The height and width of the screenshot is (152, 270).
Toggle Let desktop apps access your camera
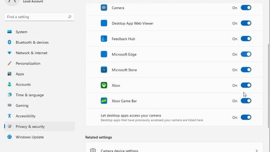(x=246, y=117)
